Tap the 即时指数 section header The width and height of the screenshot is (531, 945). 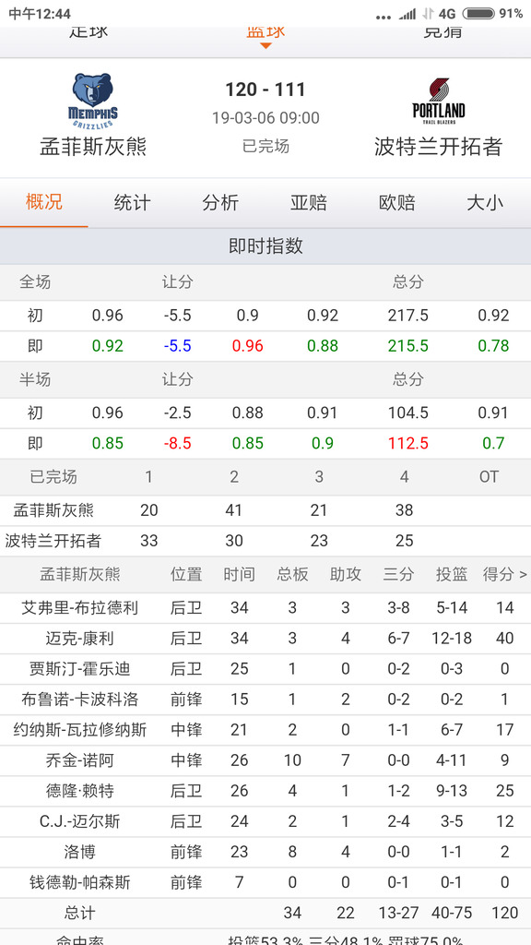[x=265, y=246]
